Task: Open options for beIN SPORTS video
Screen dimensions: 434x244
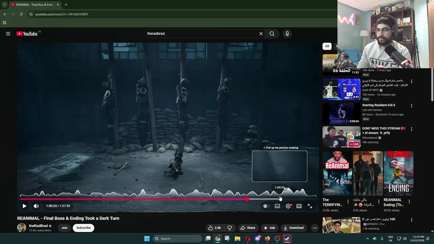Action: 412,81
